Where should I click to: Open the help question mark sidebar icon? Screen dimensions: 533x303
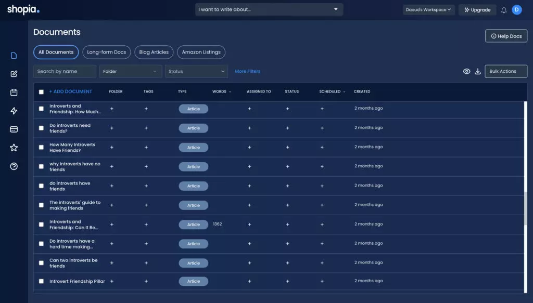[x=14, y=166]
